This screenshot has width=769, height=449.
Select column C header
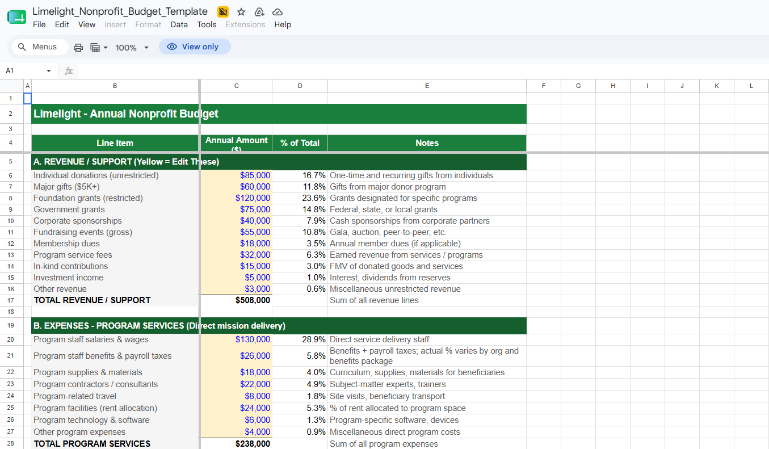(237, 86)
